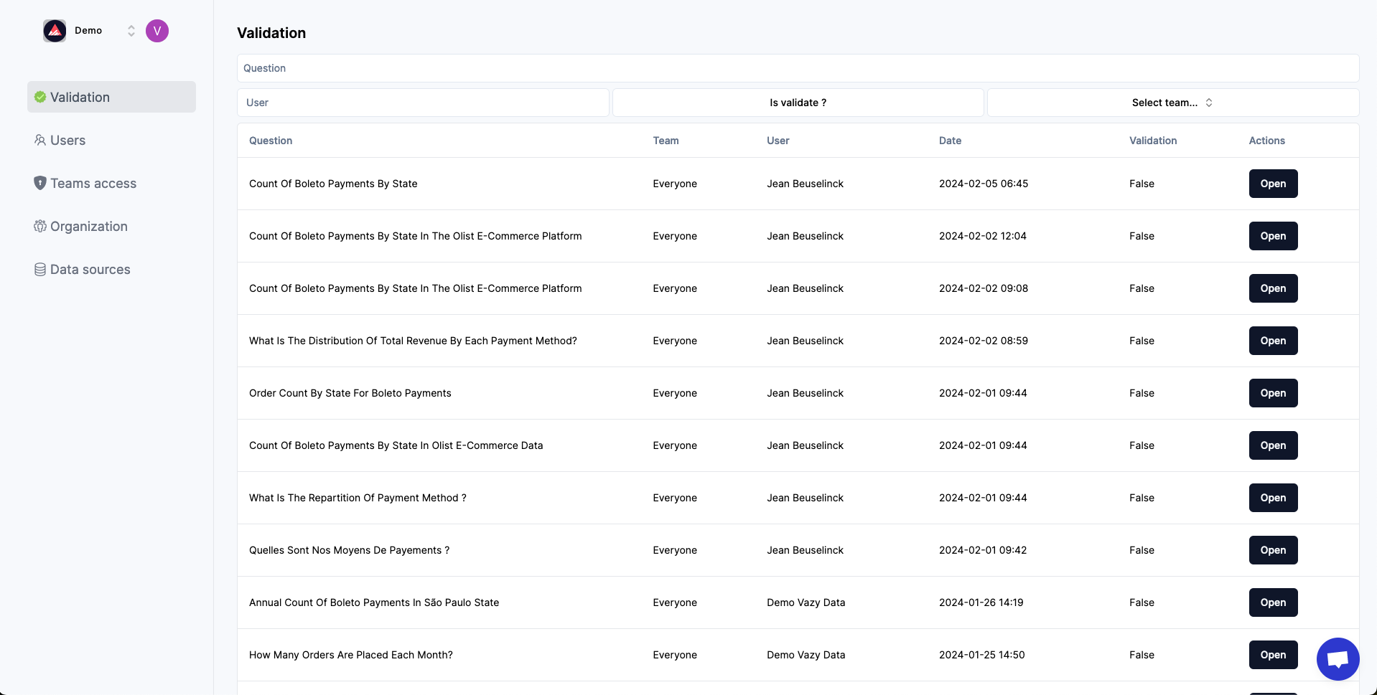Click 'How Many Orders Are Placed Each Month?'
1377x695 pixels.
[x=351, y=655]
